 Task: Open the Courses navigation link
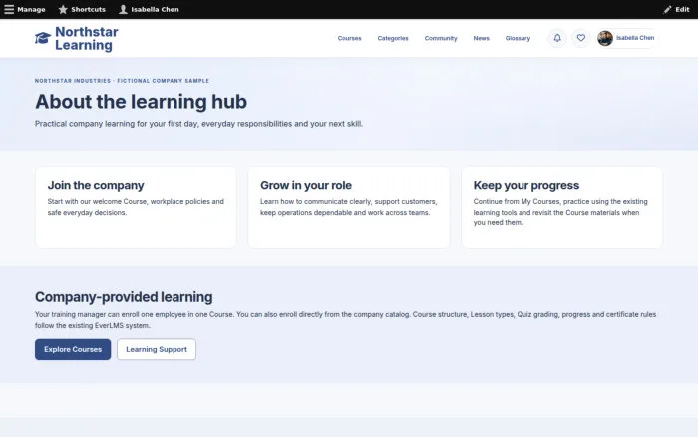[349, 38]
